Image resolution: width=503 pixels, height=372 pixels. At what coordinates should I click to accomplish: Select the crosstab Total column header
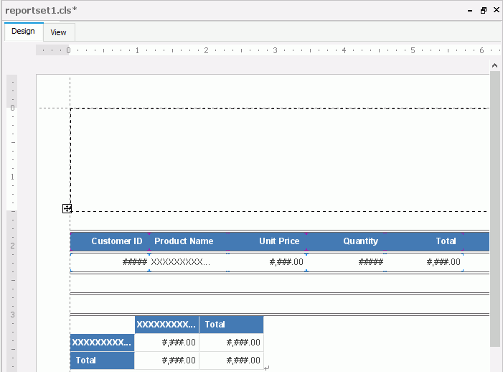(x=231, y=325)
